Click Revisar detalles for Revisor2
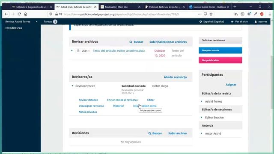Viewport: 274px width, 154px height. pos(88,100)
